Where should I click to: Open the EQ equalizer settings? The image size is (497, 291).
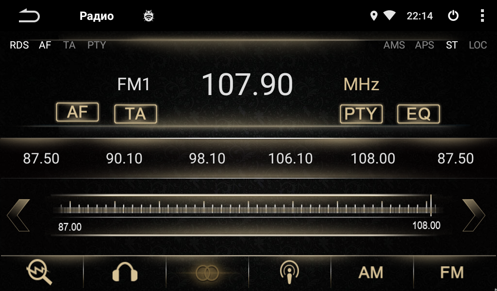click(x=418, y=114)
